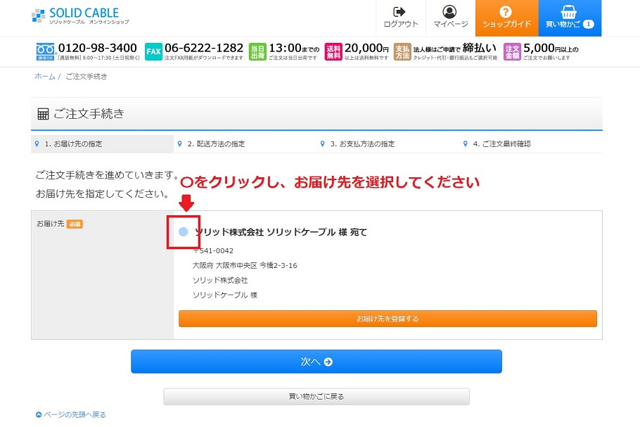Click the お届け先を指定してください instruction text
Screen dimensions: 640x427
click(x=103, y=193)
